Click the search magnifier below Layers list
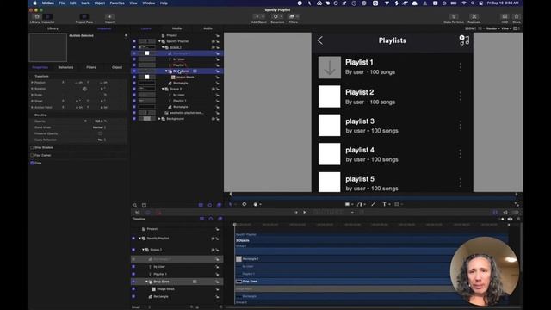 pyautogui.click(x=135, y=205)
